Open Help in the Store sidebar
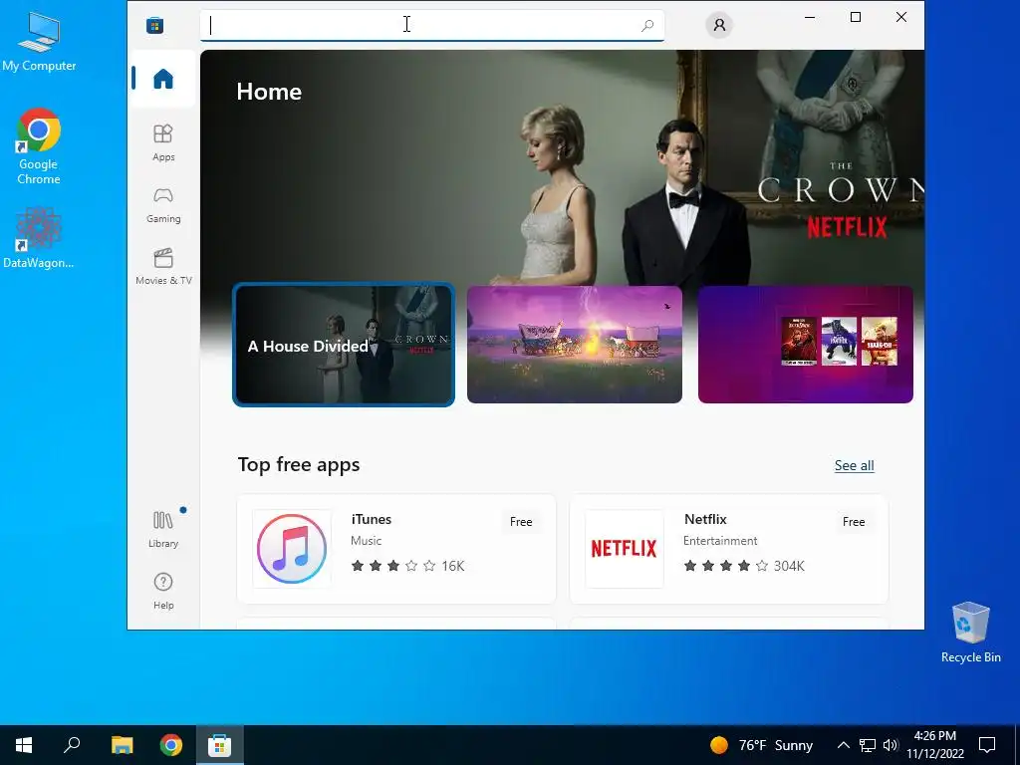The height and width of the screenshot is (765, 1020). tap(163, 591)
